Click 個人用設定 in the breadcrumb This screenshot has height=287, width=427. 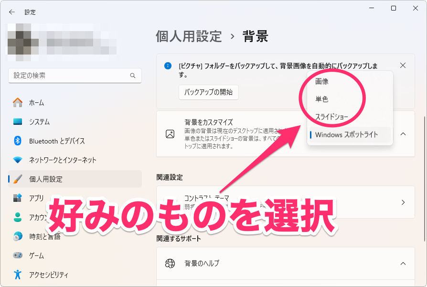[189, 36]
